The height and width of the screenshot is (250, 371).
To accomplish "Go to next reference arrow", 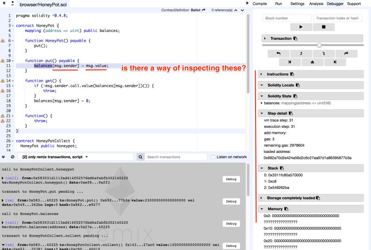I will pyautogui.click(x=242, y=10).
